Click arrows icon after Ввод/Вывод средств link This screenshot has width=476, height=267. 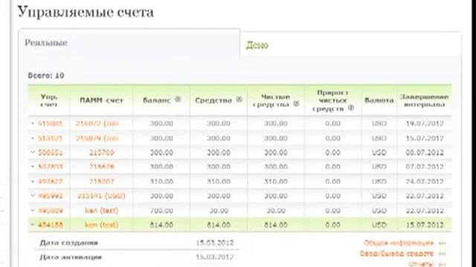[442, 254]
